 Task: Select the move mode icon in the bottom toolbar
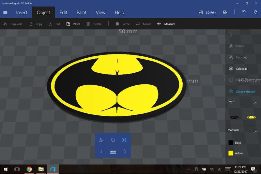point(101,140)
